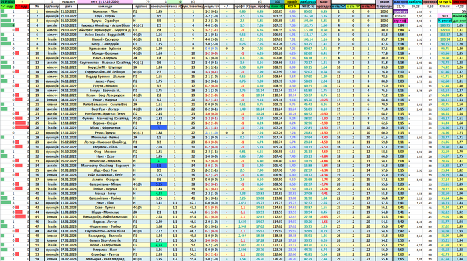Select the 'Клермон - Лілль' cell

point(105,147)
